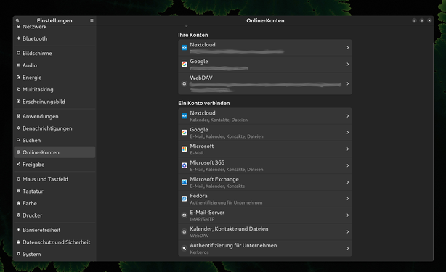This screenshot has height=272, width=446.
Task: Click the Farbe icon in sidebar
Action: click(x=18, y=203)
